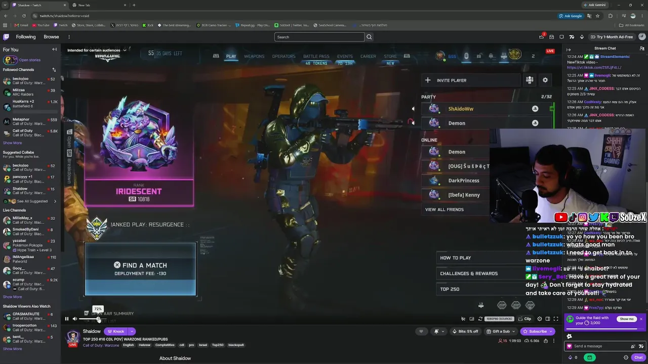Bookmark this page with the star
This screenshot has height=364, width=648.
pos(597,16)
